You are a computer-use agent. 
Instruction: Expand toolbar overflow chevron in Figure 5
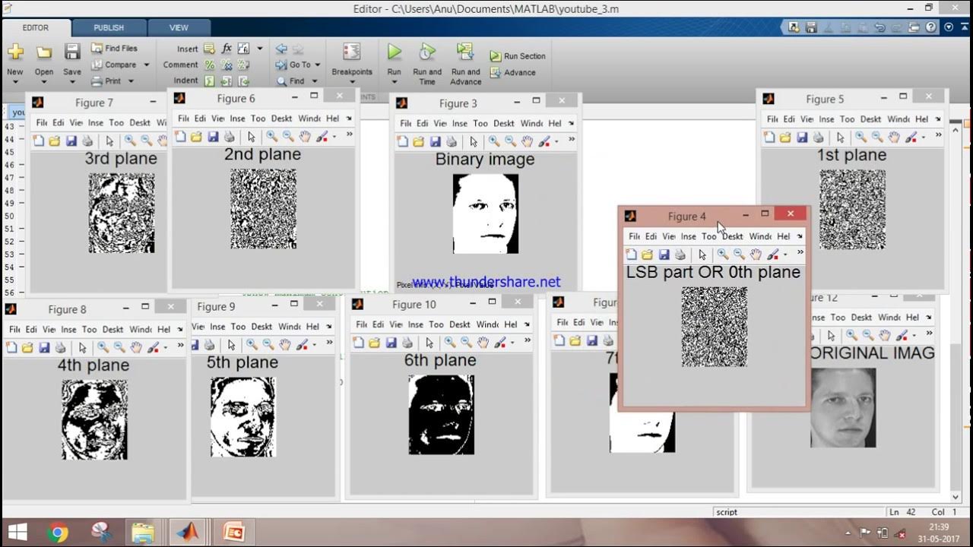(x=938, y=136)
